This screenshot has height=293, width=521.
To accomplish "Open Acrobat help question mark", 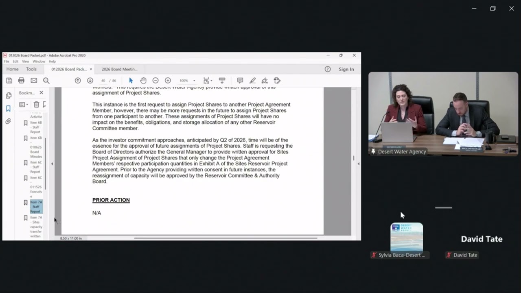I will tap(328, 69).
